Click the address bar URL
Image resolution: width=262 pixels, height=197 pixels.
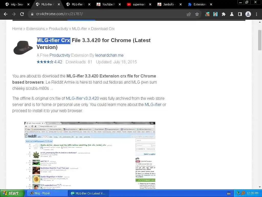59,14
